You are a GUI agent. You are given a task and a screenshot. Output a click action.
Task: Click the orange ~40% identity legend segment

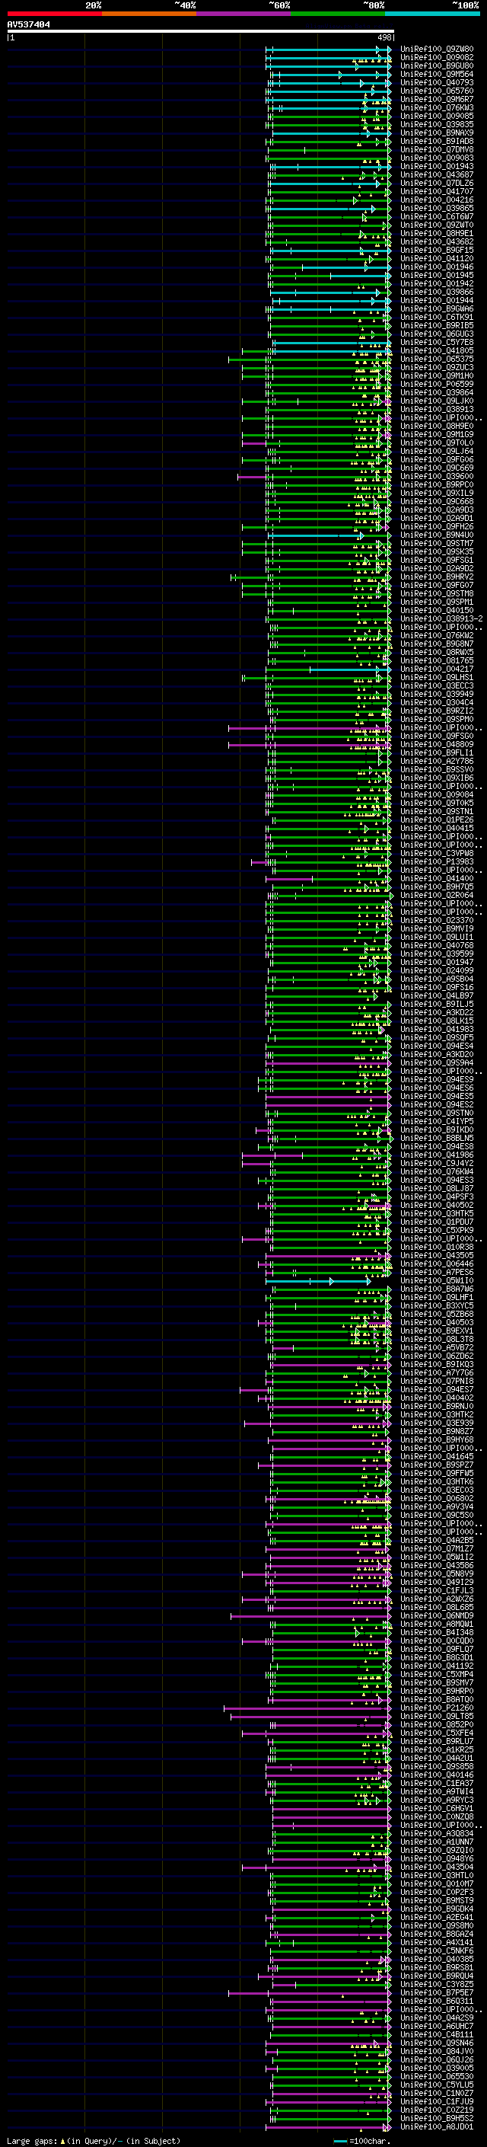coord(149,14)
